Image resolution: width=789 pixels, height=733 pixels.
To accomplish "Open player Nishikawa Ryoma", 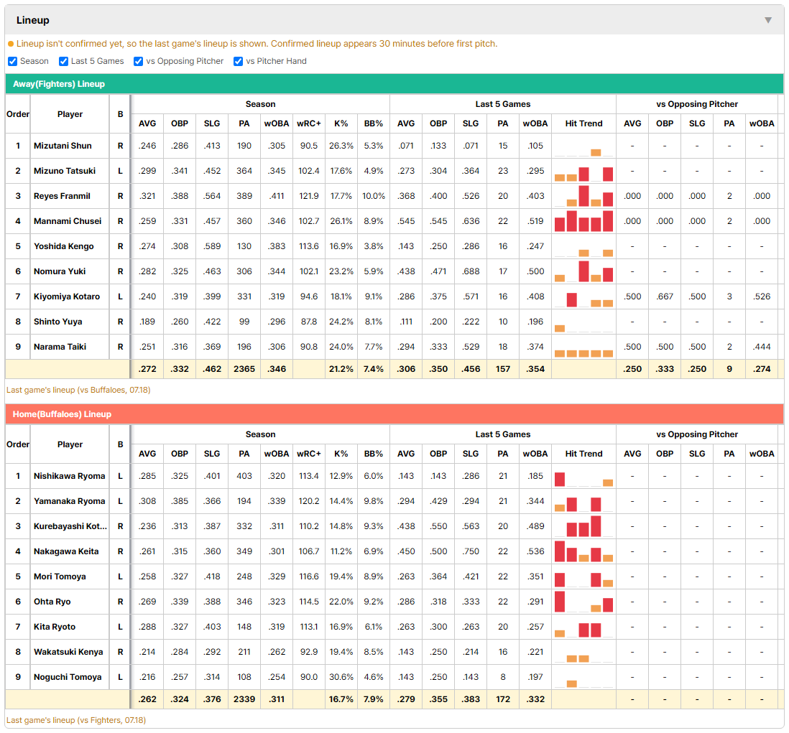I will [x=70, y=476].
